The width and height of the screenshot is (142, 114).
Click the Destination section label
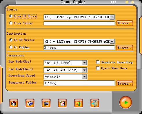16,33
